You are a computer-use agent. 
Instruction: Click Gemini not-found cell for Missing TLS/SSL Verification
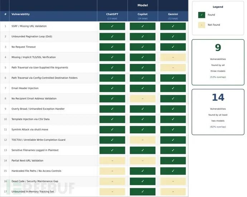click(173, 57)
